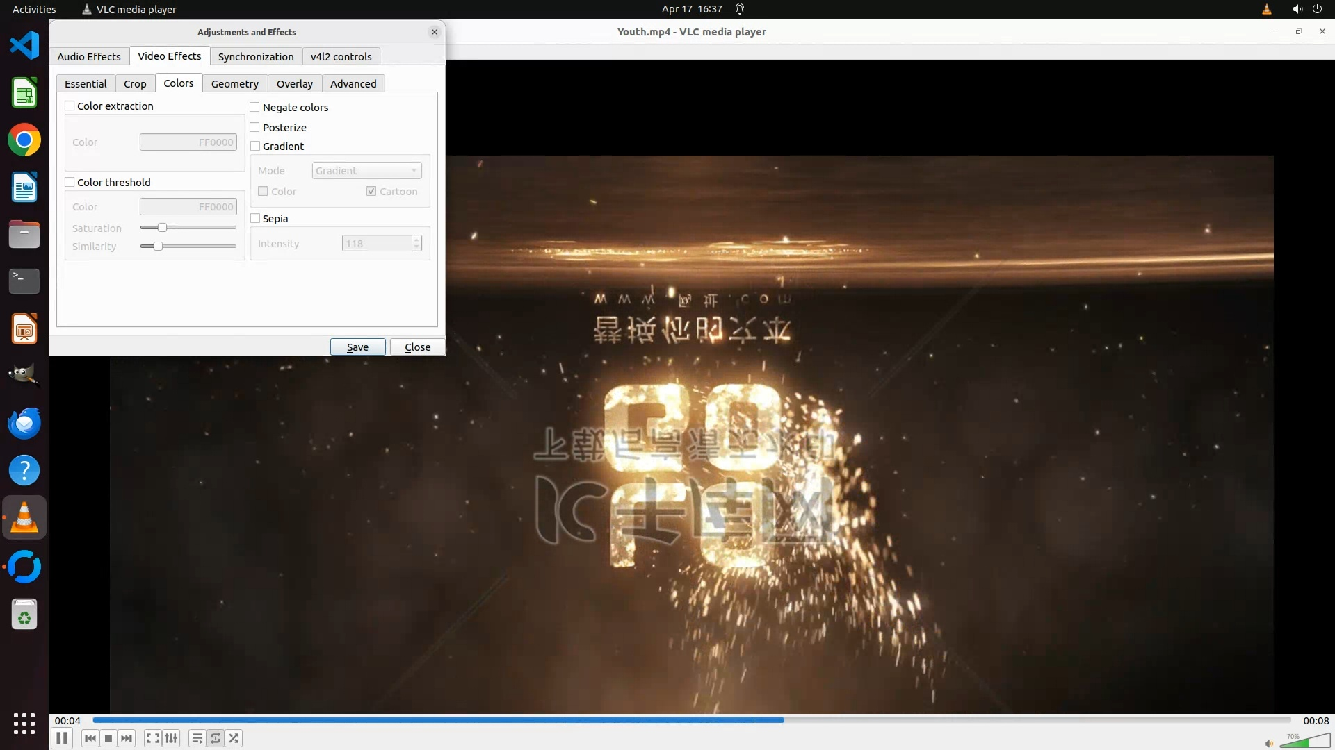The width and height of the screenshot is (1335, 750).
Task: Toggle the loop repeat mode icon
Action: point(216,738)
